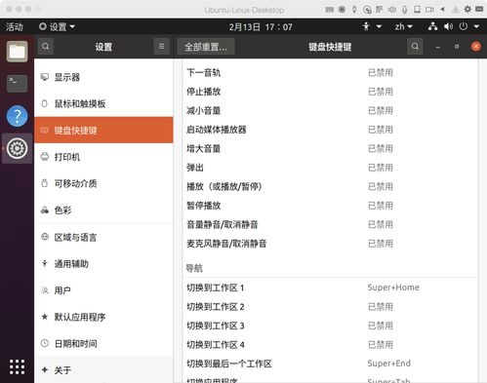Click the Settings gear in the dock
Viewport: 487px width, 383px height.
pyautogui.click(x=17, y=148)
